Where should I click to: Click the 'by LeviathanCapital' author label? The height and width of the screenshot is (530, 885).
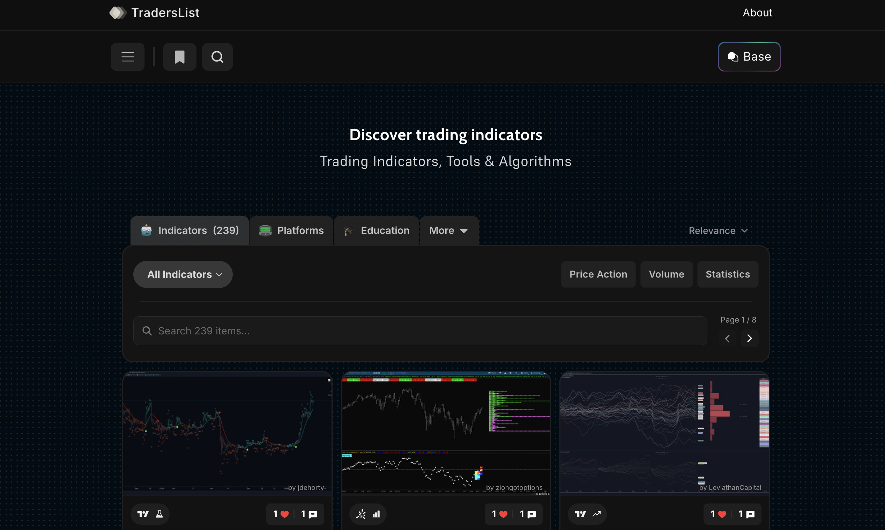[730, 487]
